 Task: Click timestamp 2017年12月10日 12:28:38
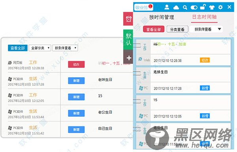point(26,68)
